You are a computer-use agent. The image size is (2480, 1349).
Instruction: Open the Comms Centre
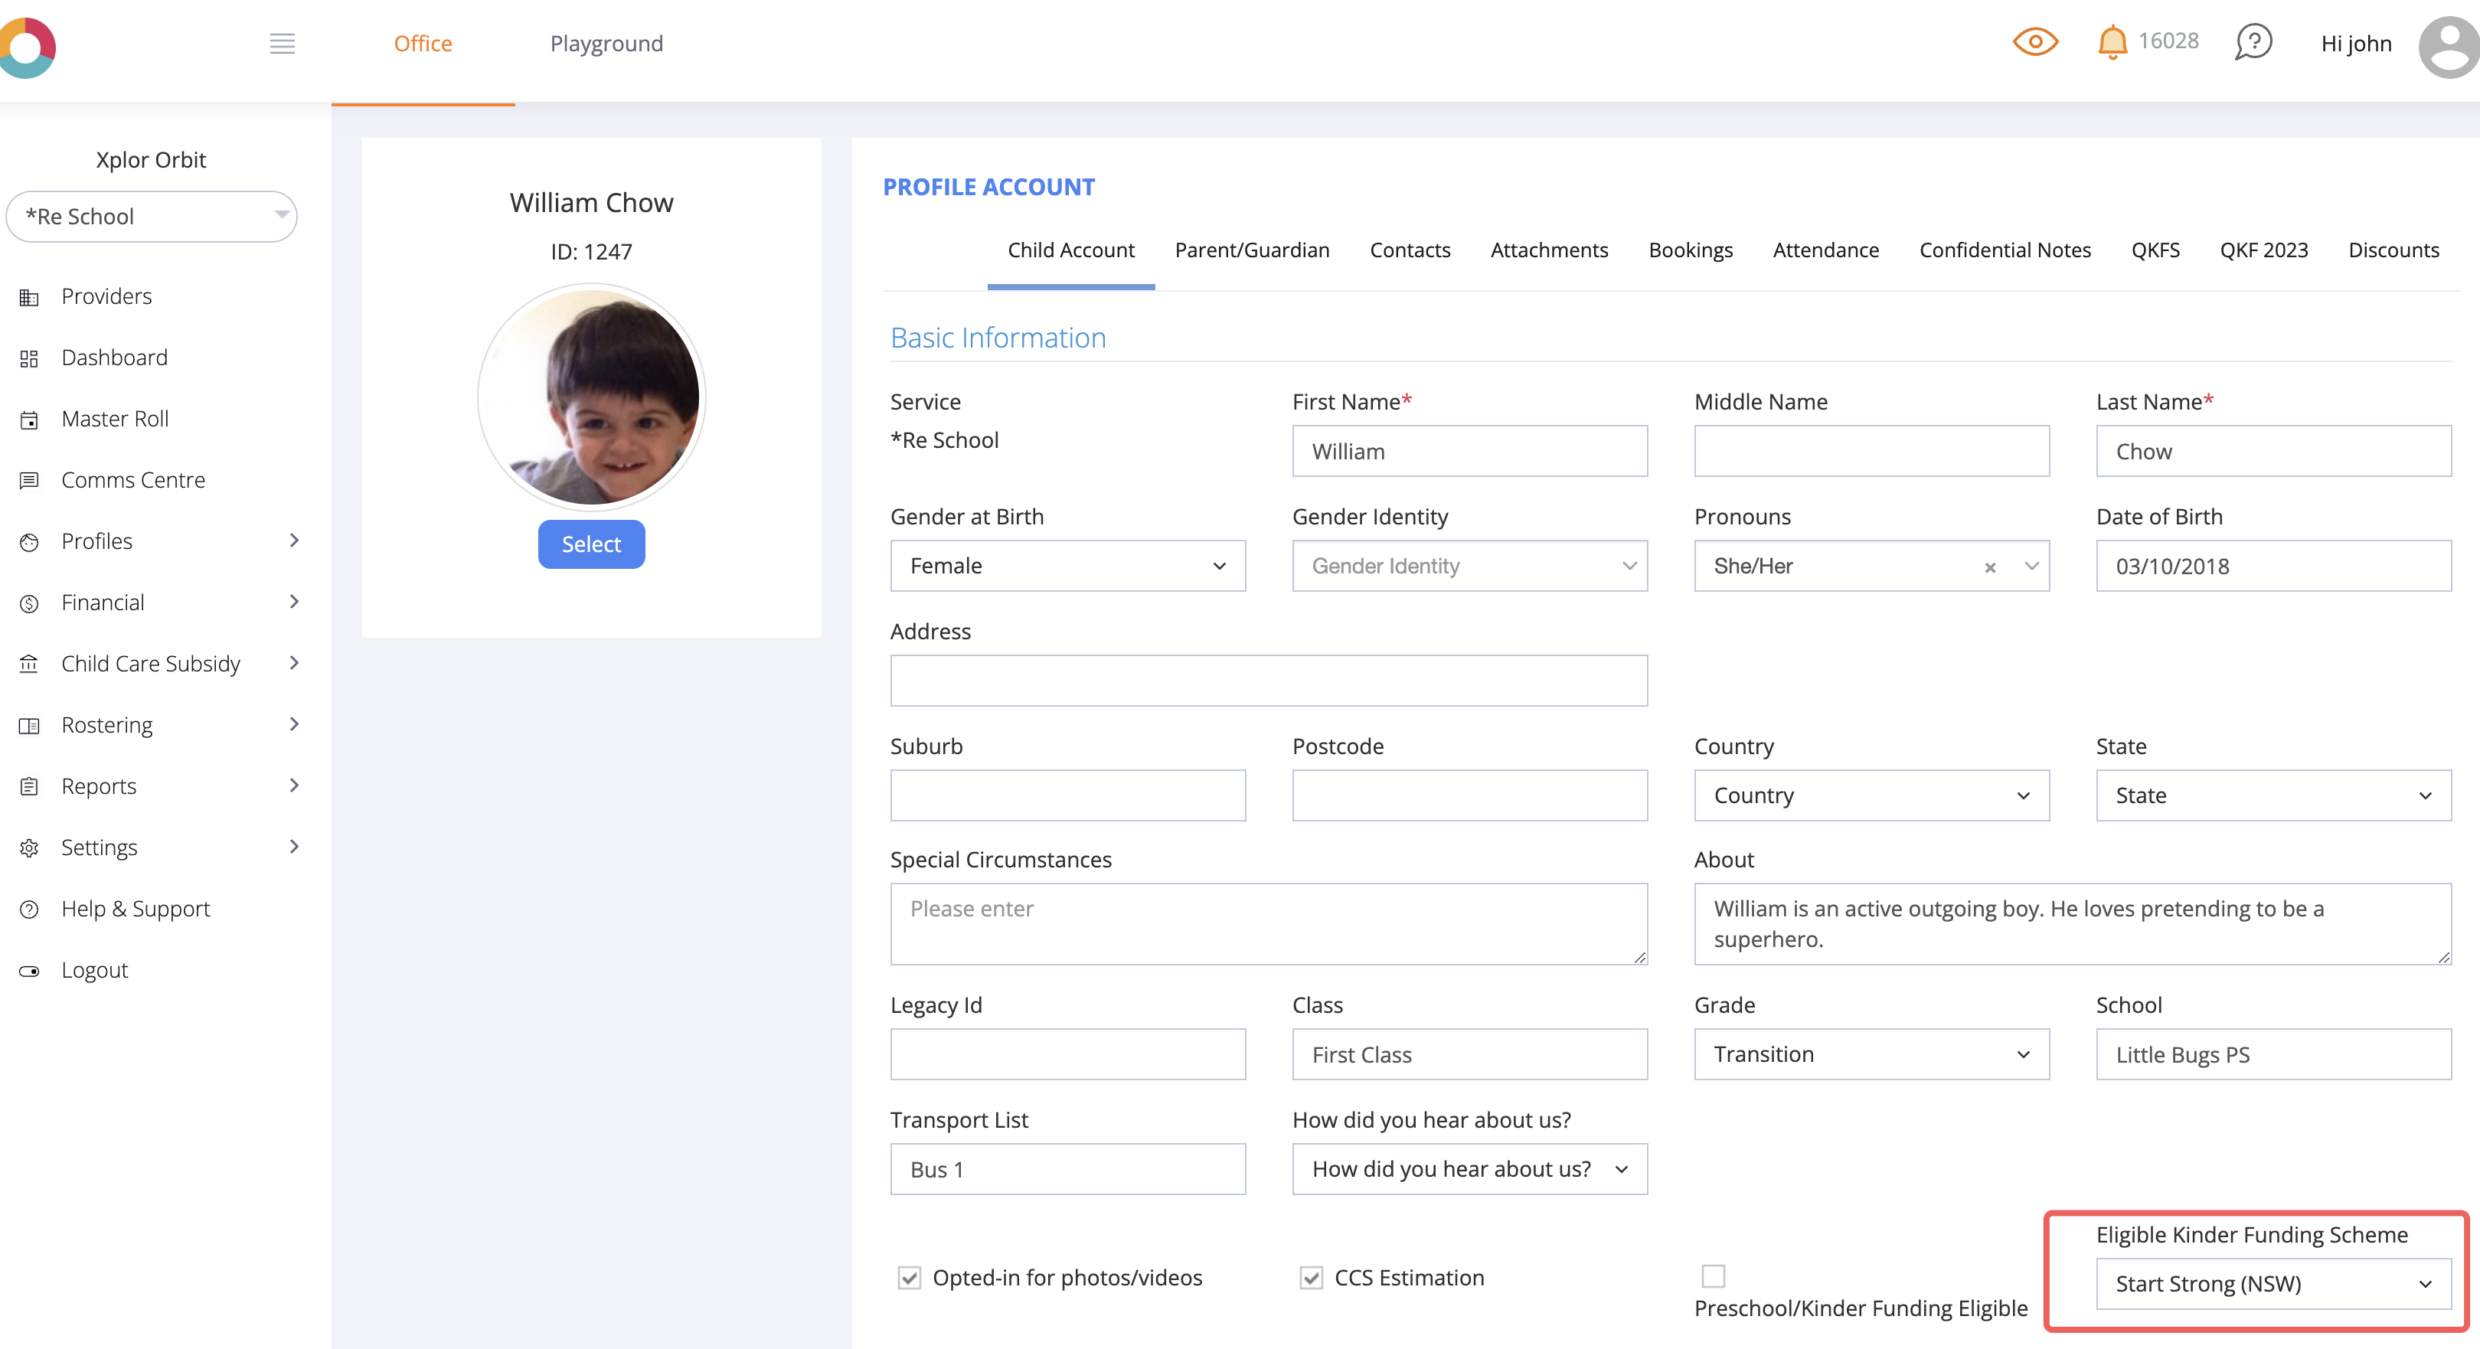coord(133,479)
